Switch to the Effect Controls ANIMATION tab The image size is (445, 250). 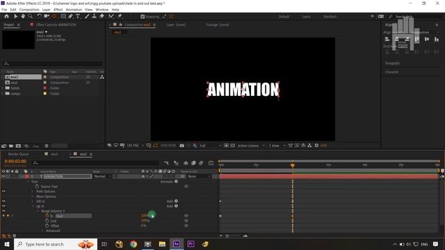click(x=56, y=25)
